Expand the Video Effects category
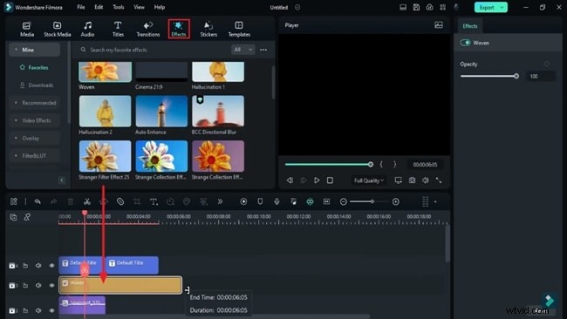Screen dimensions: 567x319 pyautogui.click(x=34, y=120)
